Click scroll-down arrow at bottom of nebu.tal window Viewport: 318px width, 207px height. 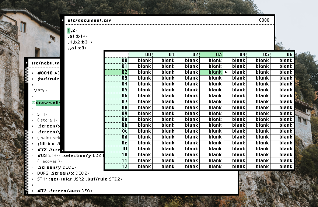coord(27,192)
